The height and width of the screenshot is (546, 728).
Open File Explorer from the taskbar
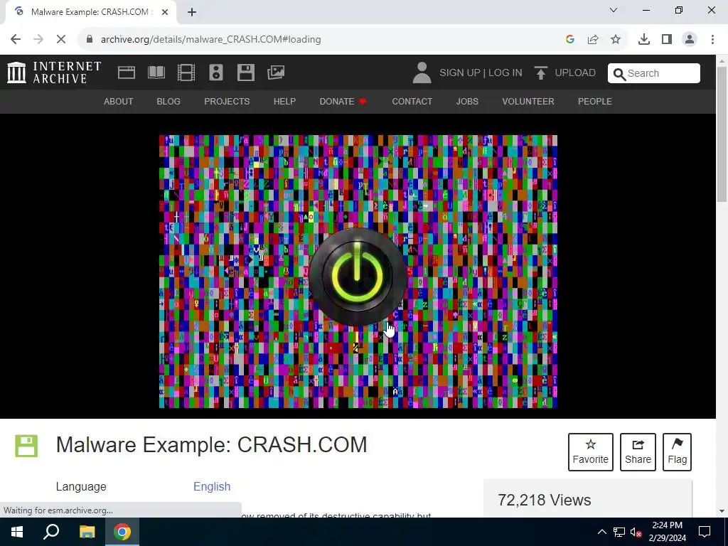87,532
